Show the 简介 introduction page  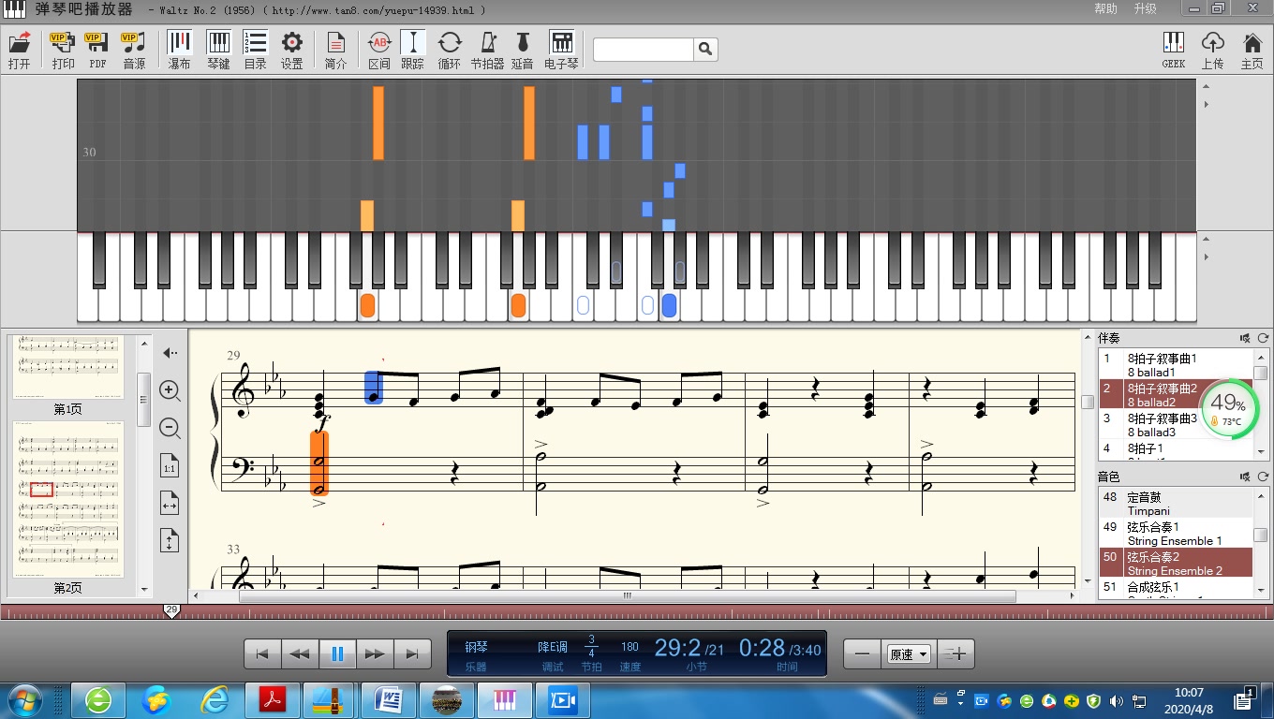[x=335, y=51]
